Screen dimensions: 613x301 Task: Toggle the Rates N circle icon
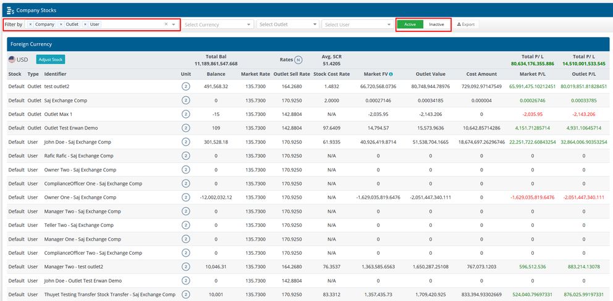pyautogui.click(x=298, y=60)
